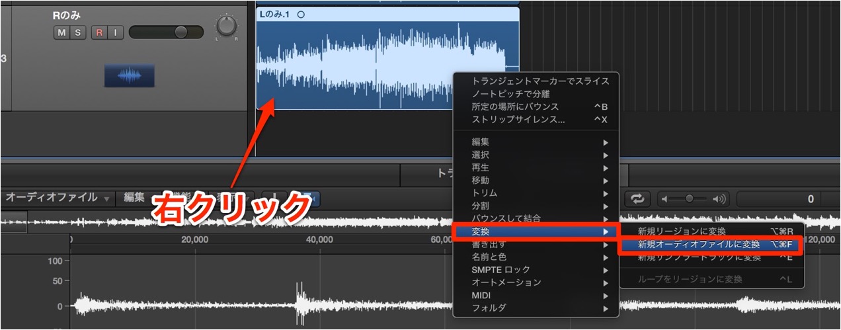
Task: Open the バウンスして結合 submenu
Action: (536, 218)
